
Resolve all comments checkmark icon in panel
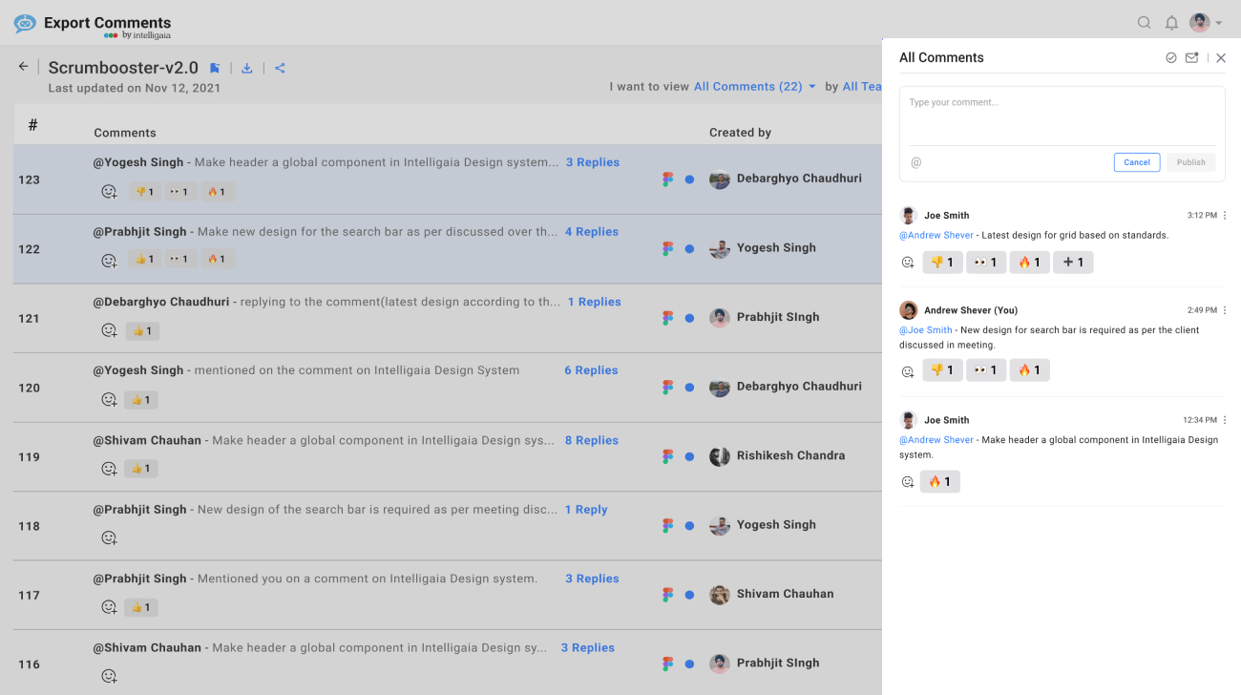tap(1171, 58)
